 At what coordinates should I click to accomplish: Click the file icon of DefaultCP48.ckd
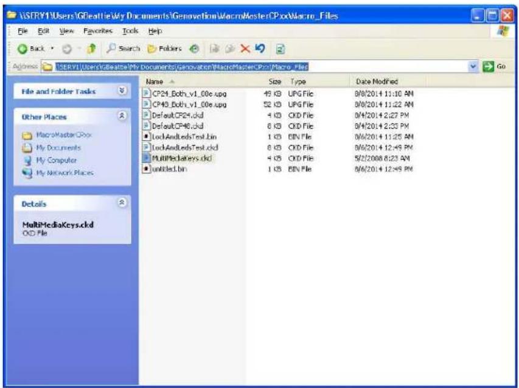coord(146,126)
